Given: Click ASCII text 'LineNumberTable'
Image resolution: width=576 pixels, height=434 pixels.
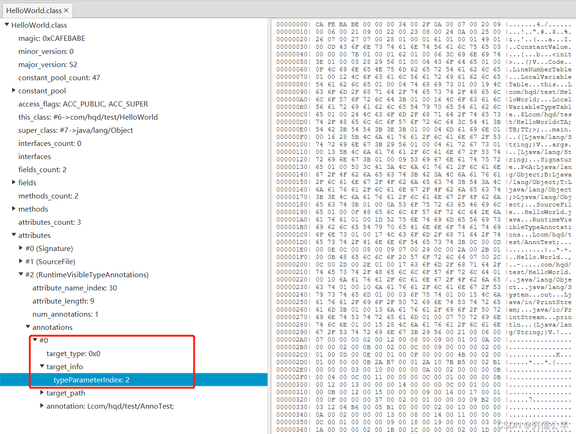Looking at the screenshot, I should 542,69.
